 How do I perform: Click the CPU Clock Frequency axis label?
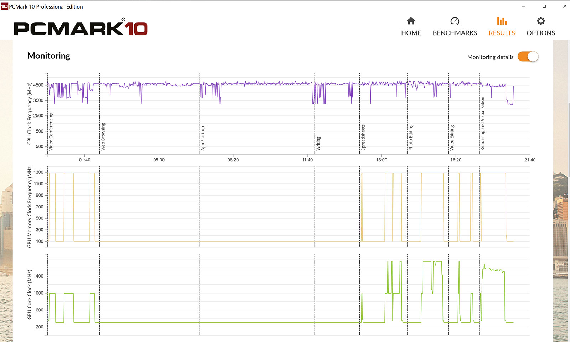[x=30, y=114]
